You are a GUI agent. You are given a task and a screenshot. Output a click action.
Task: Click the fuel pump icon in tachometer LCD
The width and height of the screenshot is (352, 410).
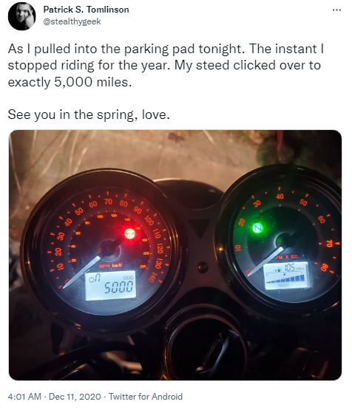point(279,269)
